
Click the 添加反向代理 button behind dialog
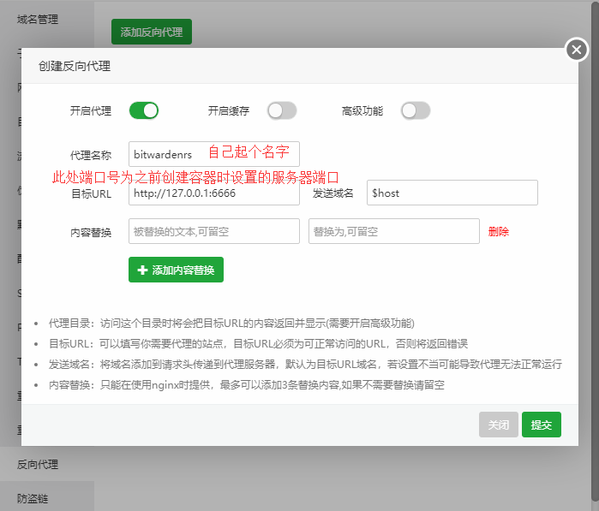pos(152,32)
